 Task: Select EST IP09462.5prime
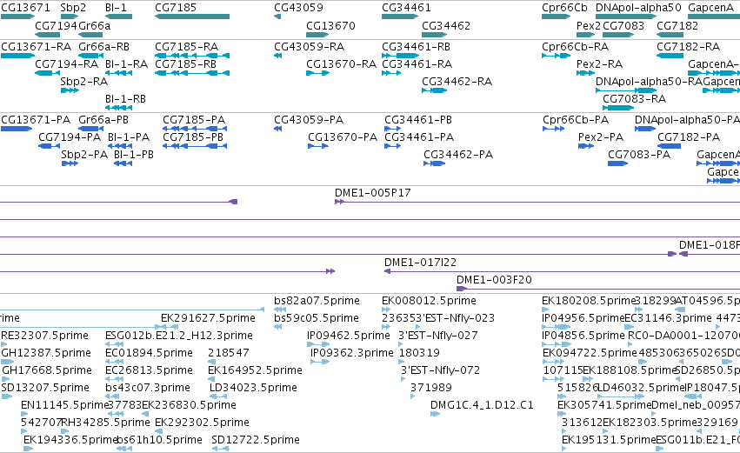[x=349, y=336]
